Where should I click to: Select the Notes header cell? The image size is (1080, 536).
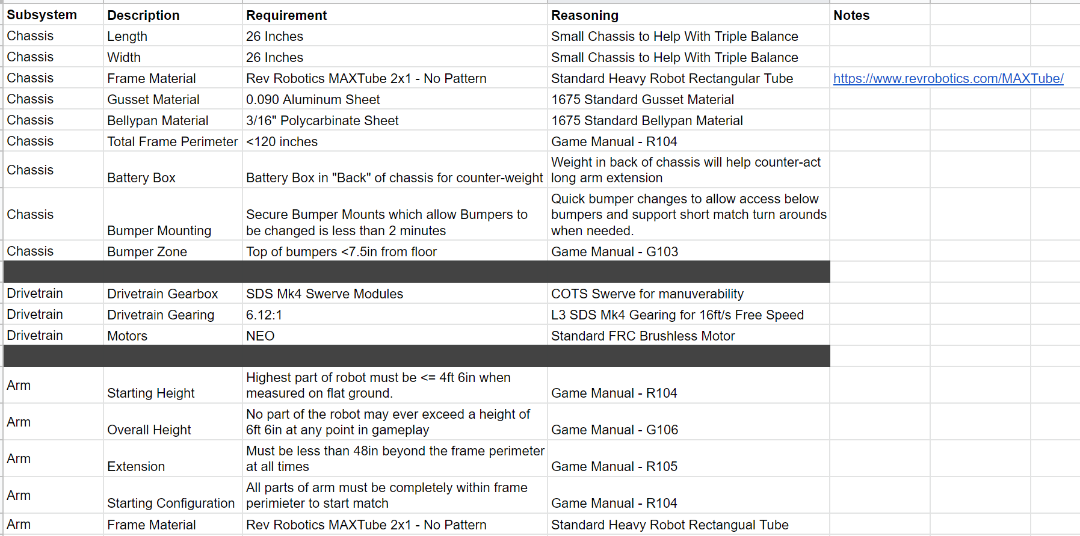(880, 15)
